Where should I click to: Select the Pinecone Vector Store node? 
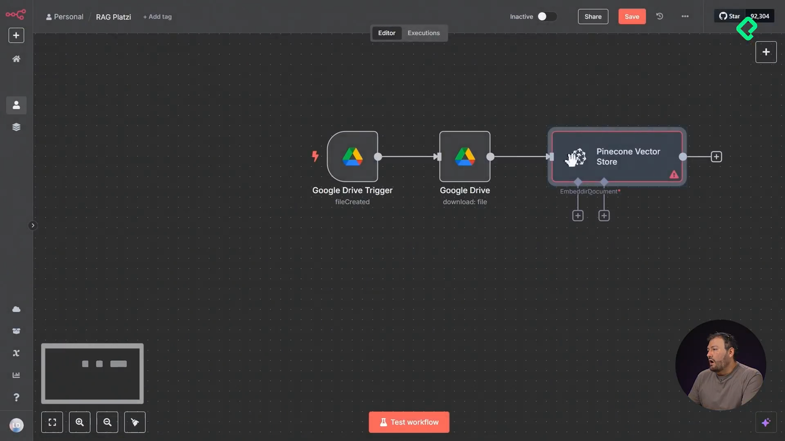pyautogui.click(x=617, y=157)
